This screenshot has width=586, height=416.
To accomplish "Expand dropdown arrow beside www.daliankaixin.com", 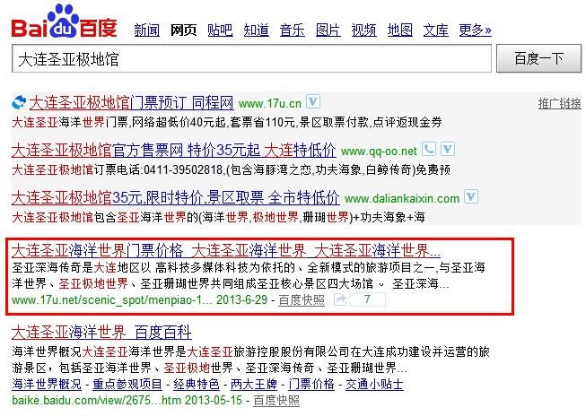I will click(x=471, y=197).
